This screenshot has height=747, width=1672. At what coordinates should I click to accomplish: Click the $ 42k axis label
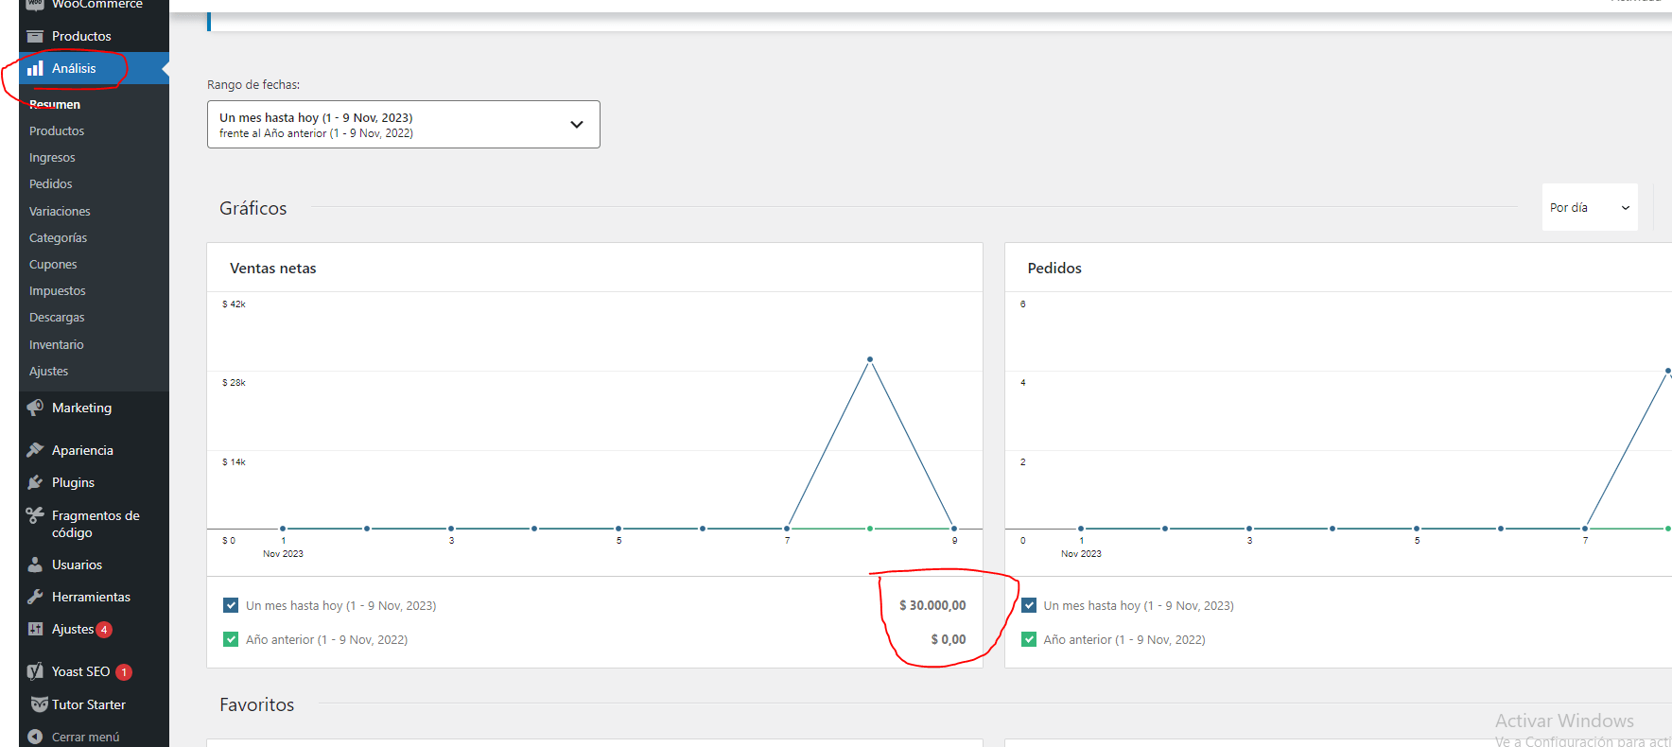234,304
